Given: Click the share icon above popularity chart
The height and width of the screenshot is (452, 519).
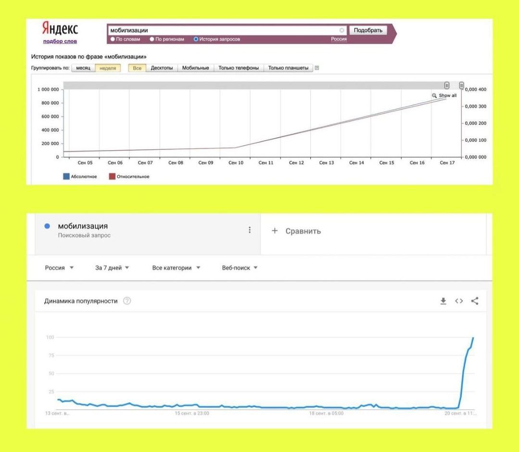Looking at the screenshot, I should 475,301.
